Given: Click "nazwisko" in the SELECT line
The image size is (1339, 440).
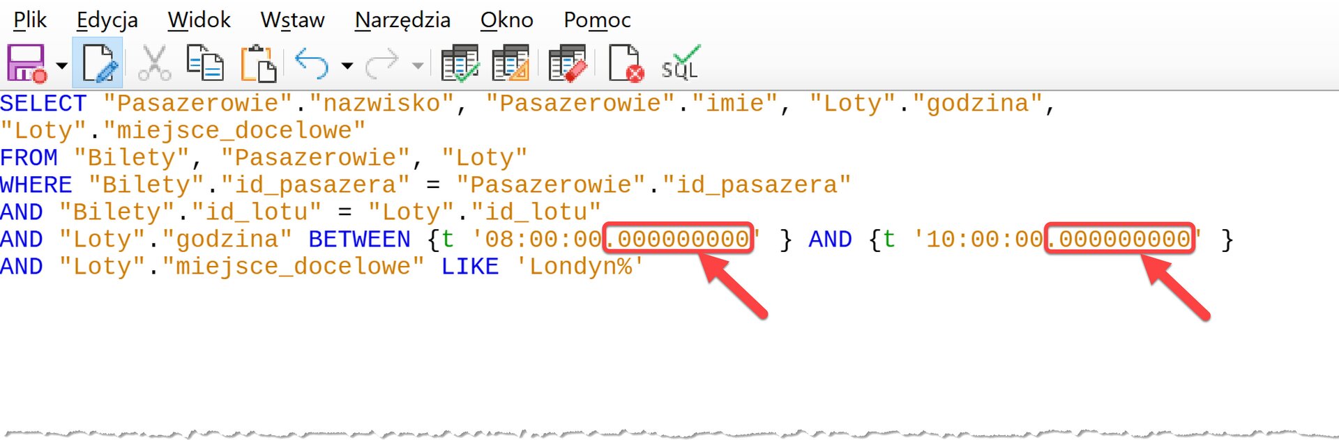Looking at the screenshot, I should tap(381, 103).
